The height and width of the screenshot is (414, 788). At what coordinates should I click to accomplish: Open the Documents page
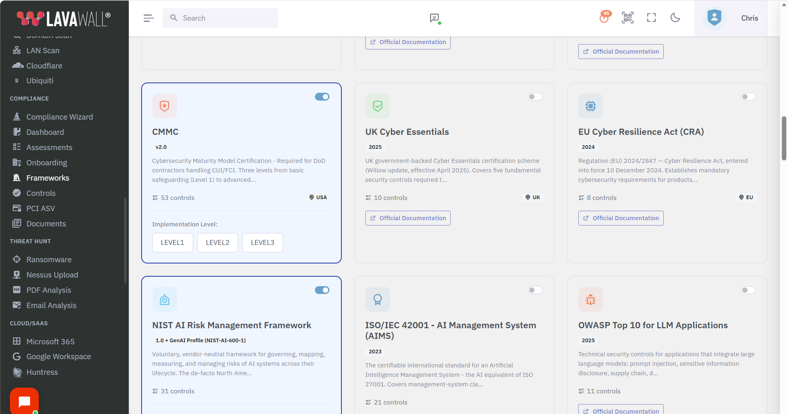pyautogui.click(x=46, y=223)
